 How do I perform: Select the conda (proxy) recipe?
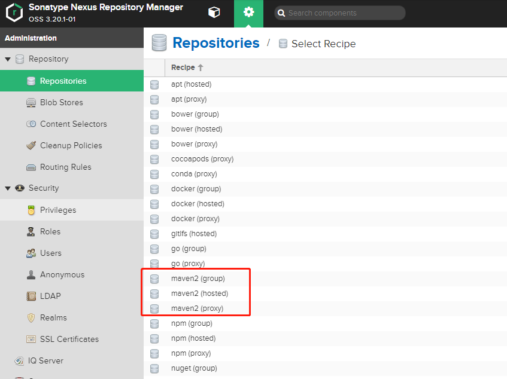pos(325,174)
